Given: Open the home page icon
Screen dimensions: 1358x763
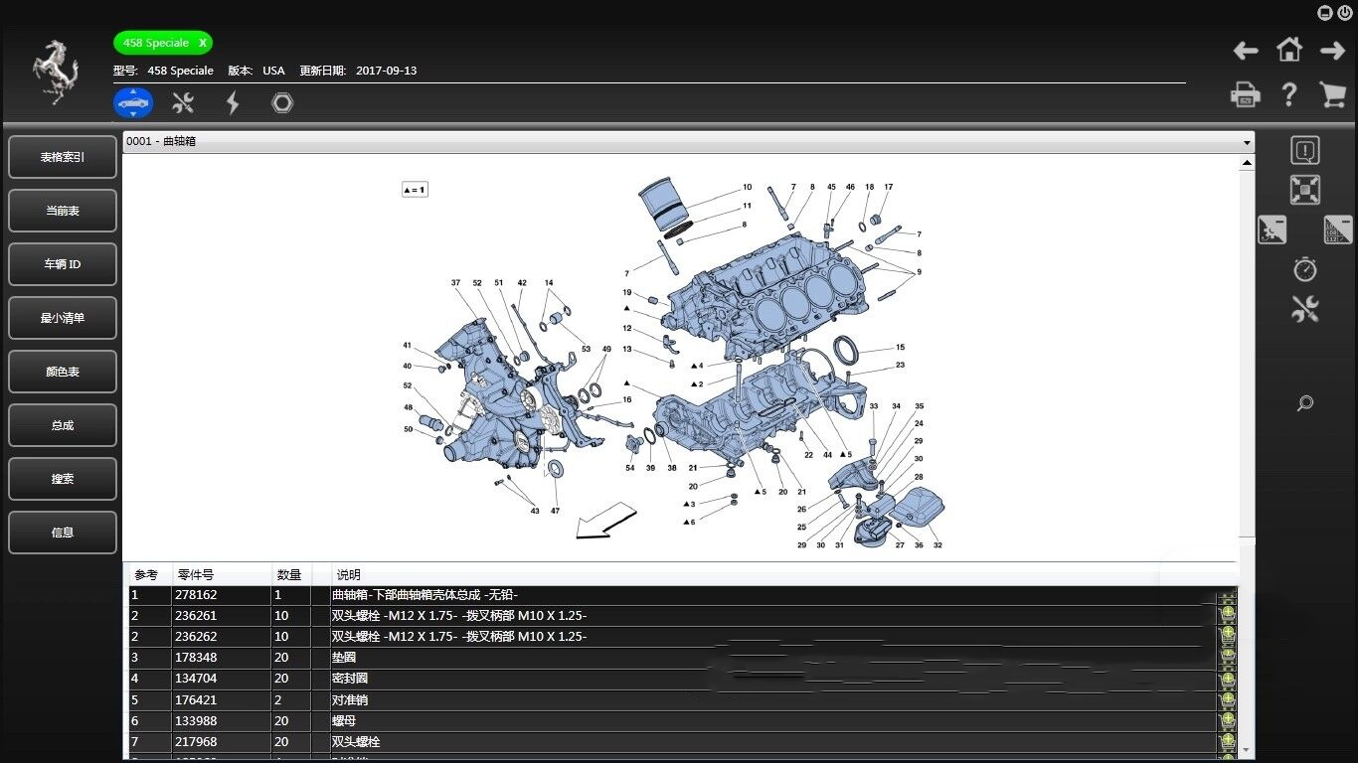Looking at the screenshot, I should pos(1289,50).
